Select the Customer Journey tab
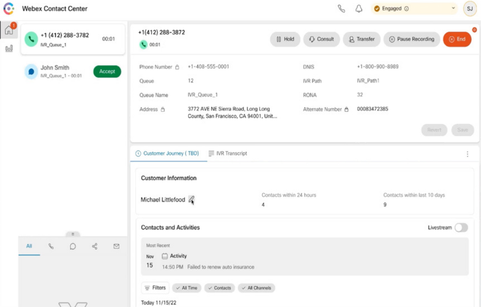 167,153
